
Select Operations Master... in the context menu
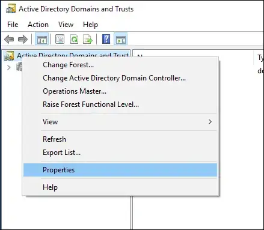tap(120, 91)
